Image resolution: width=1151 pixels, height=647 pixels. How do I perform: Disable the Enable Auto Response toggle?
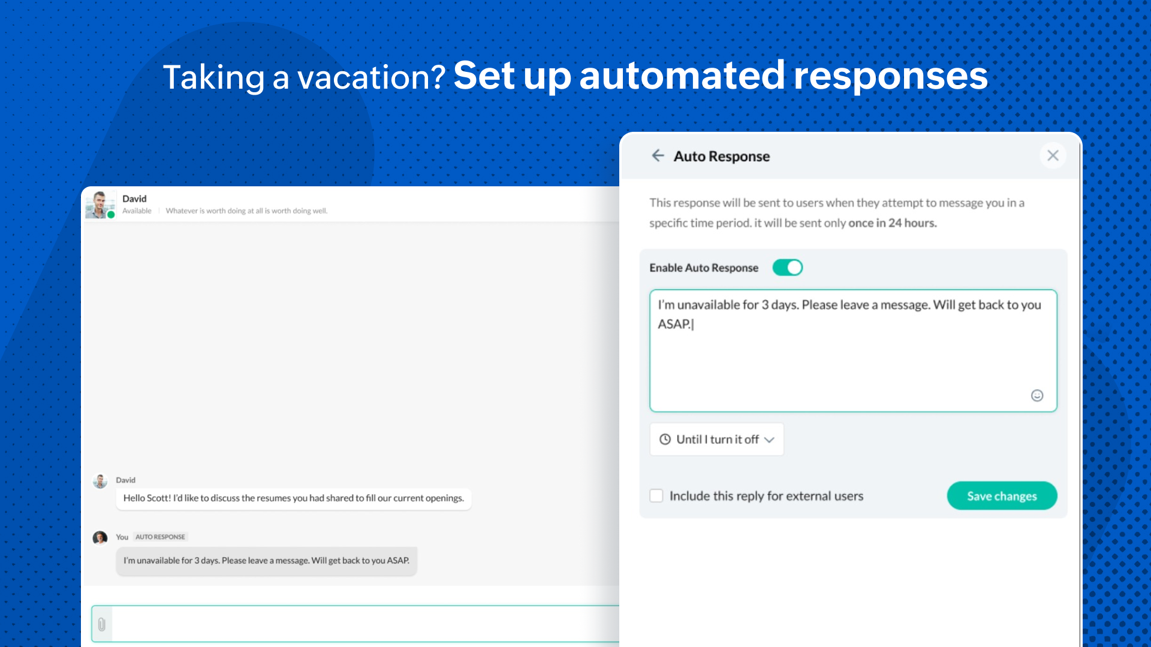pyautogui.click(x=787, y=268)
